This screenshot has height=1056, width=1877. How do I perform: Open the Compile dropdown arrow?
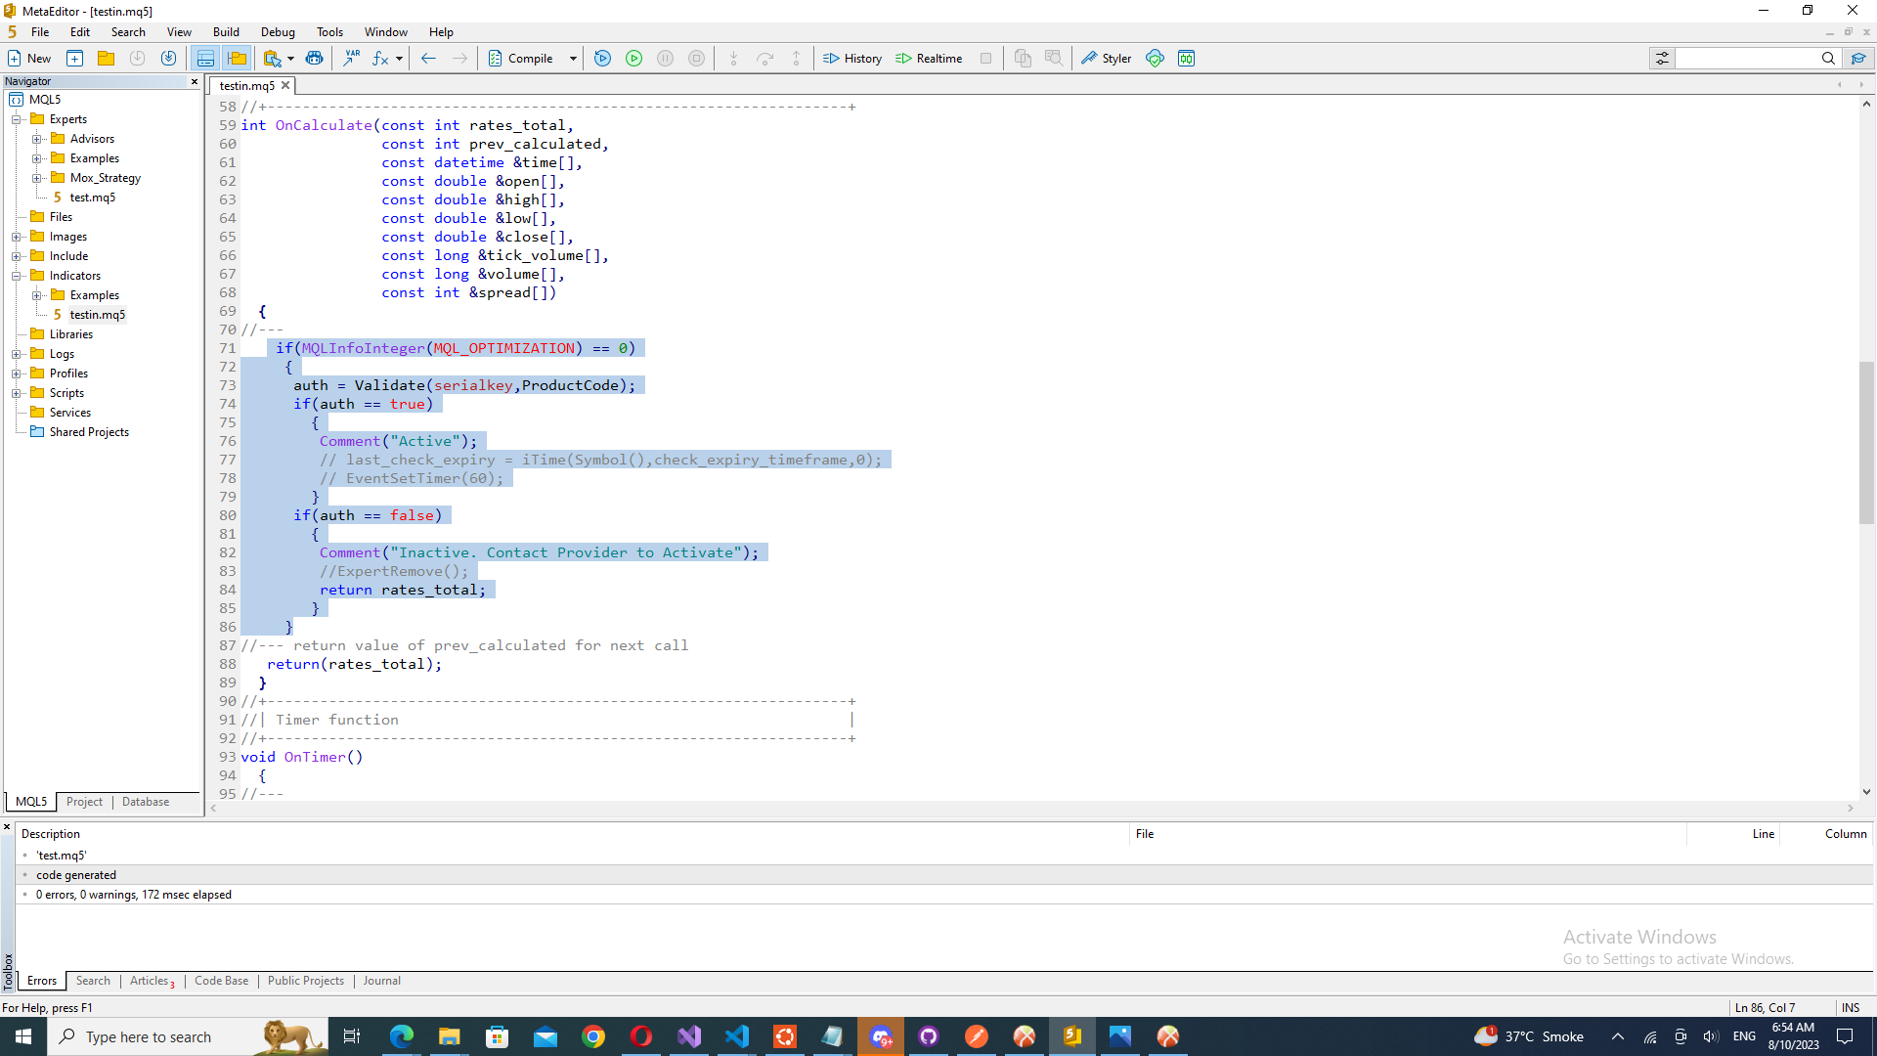point(573,59)
